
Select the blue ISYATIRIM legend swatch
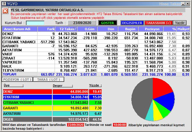coord(27,97)
